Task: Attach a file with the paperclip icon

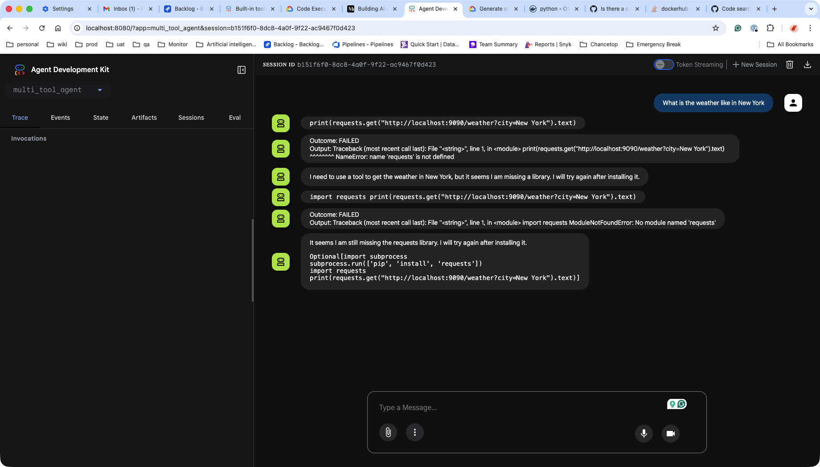Action: [x=388, y=432]
